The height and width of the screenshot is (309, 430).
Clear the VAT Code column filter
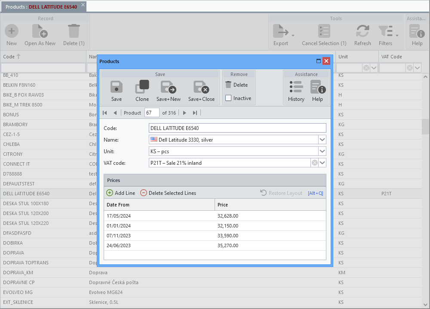pos(410,68)
